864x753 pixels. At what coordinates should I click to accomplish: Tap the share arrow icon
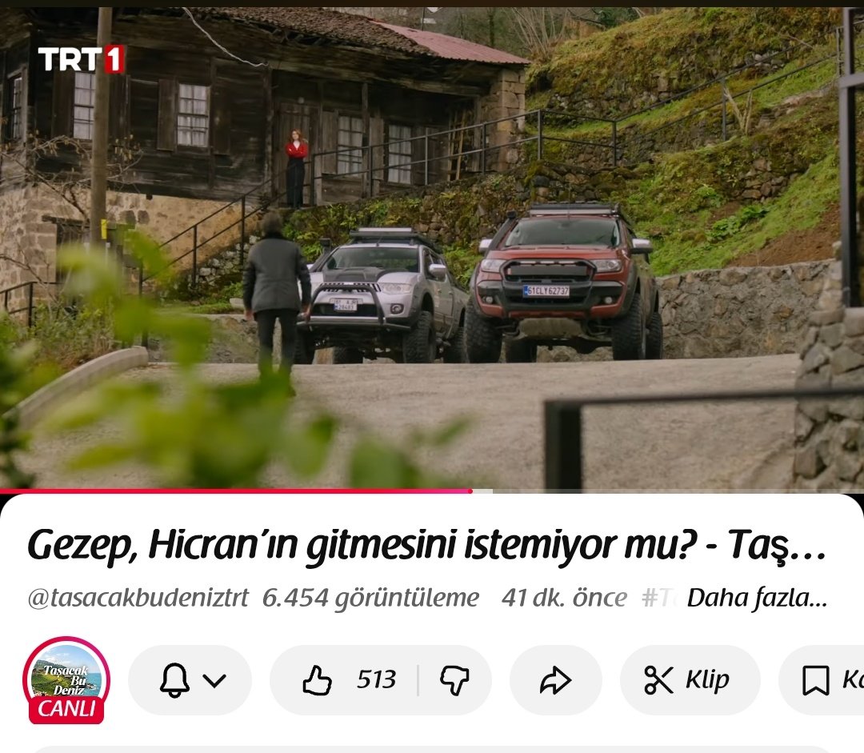(555, 680)
